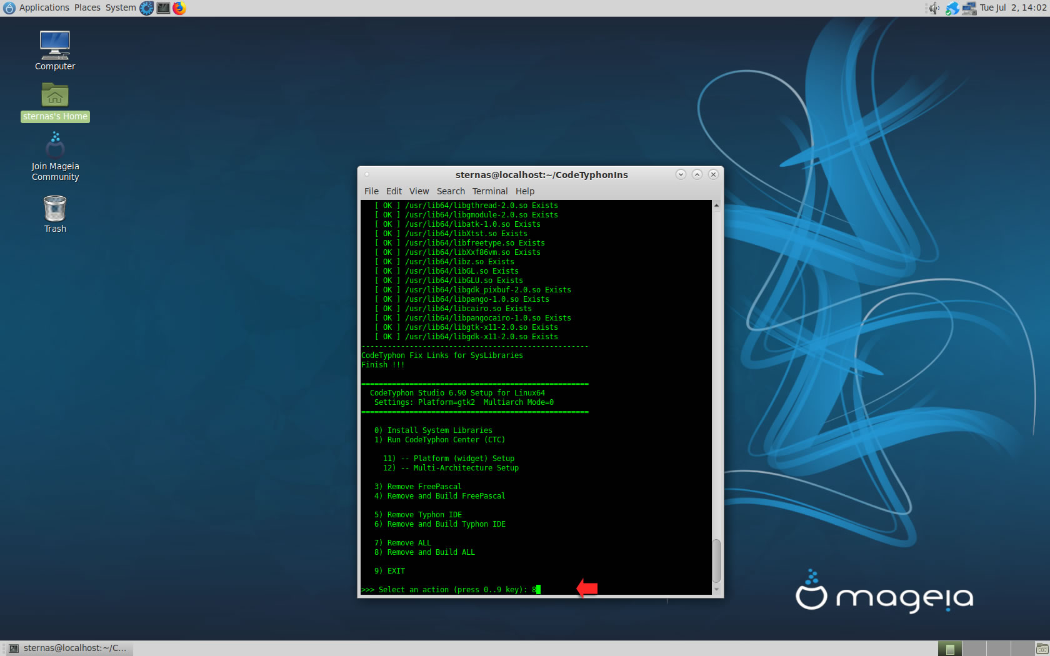The height and width of the screenshot is (656, 1050).
Task: Click the volume speaker icon
Action: [x=934, y=8]
